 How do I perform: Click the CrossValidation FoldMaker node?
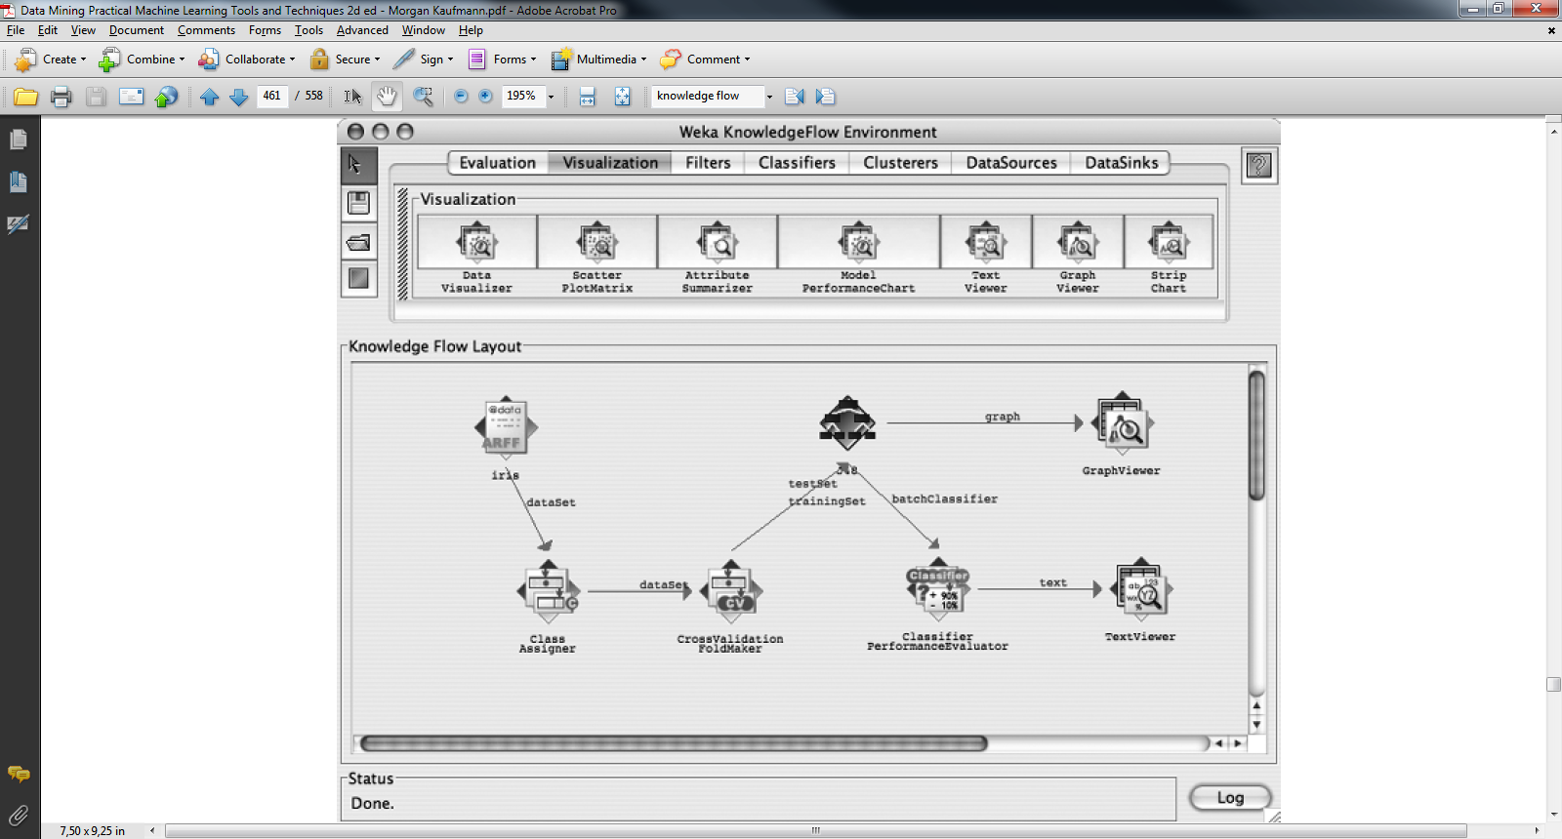point(731,591)
